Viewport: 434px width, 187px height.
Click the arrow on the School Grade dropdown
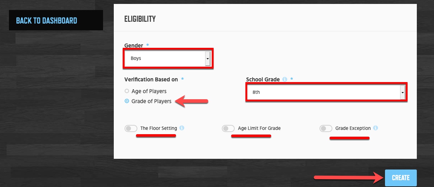pyautogui.click(x=402, y=92)
